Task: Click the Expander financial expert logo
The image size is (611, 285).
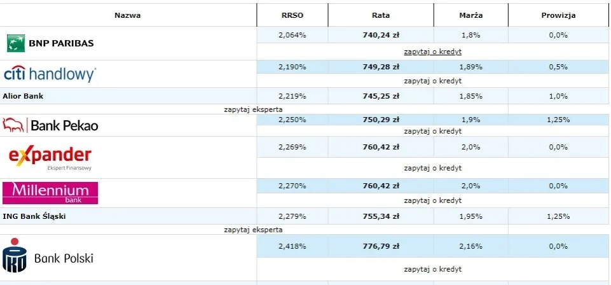Action: tap(50, 157)
